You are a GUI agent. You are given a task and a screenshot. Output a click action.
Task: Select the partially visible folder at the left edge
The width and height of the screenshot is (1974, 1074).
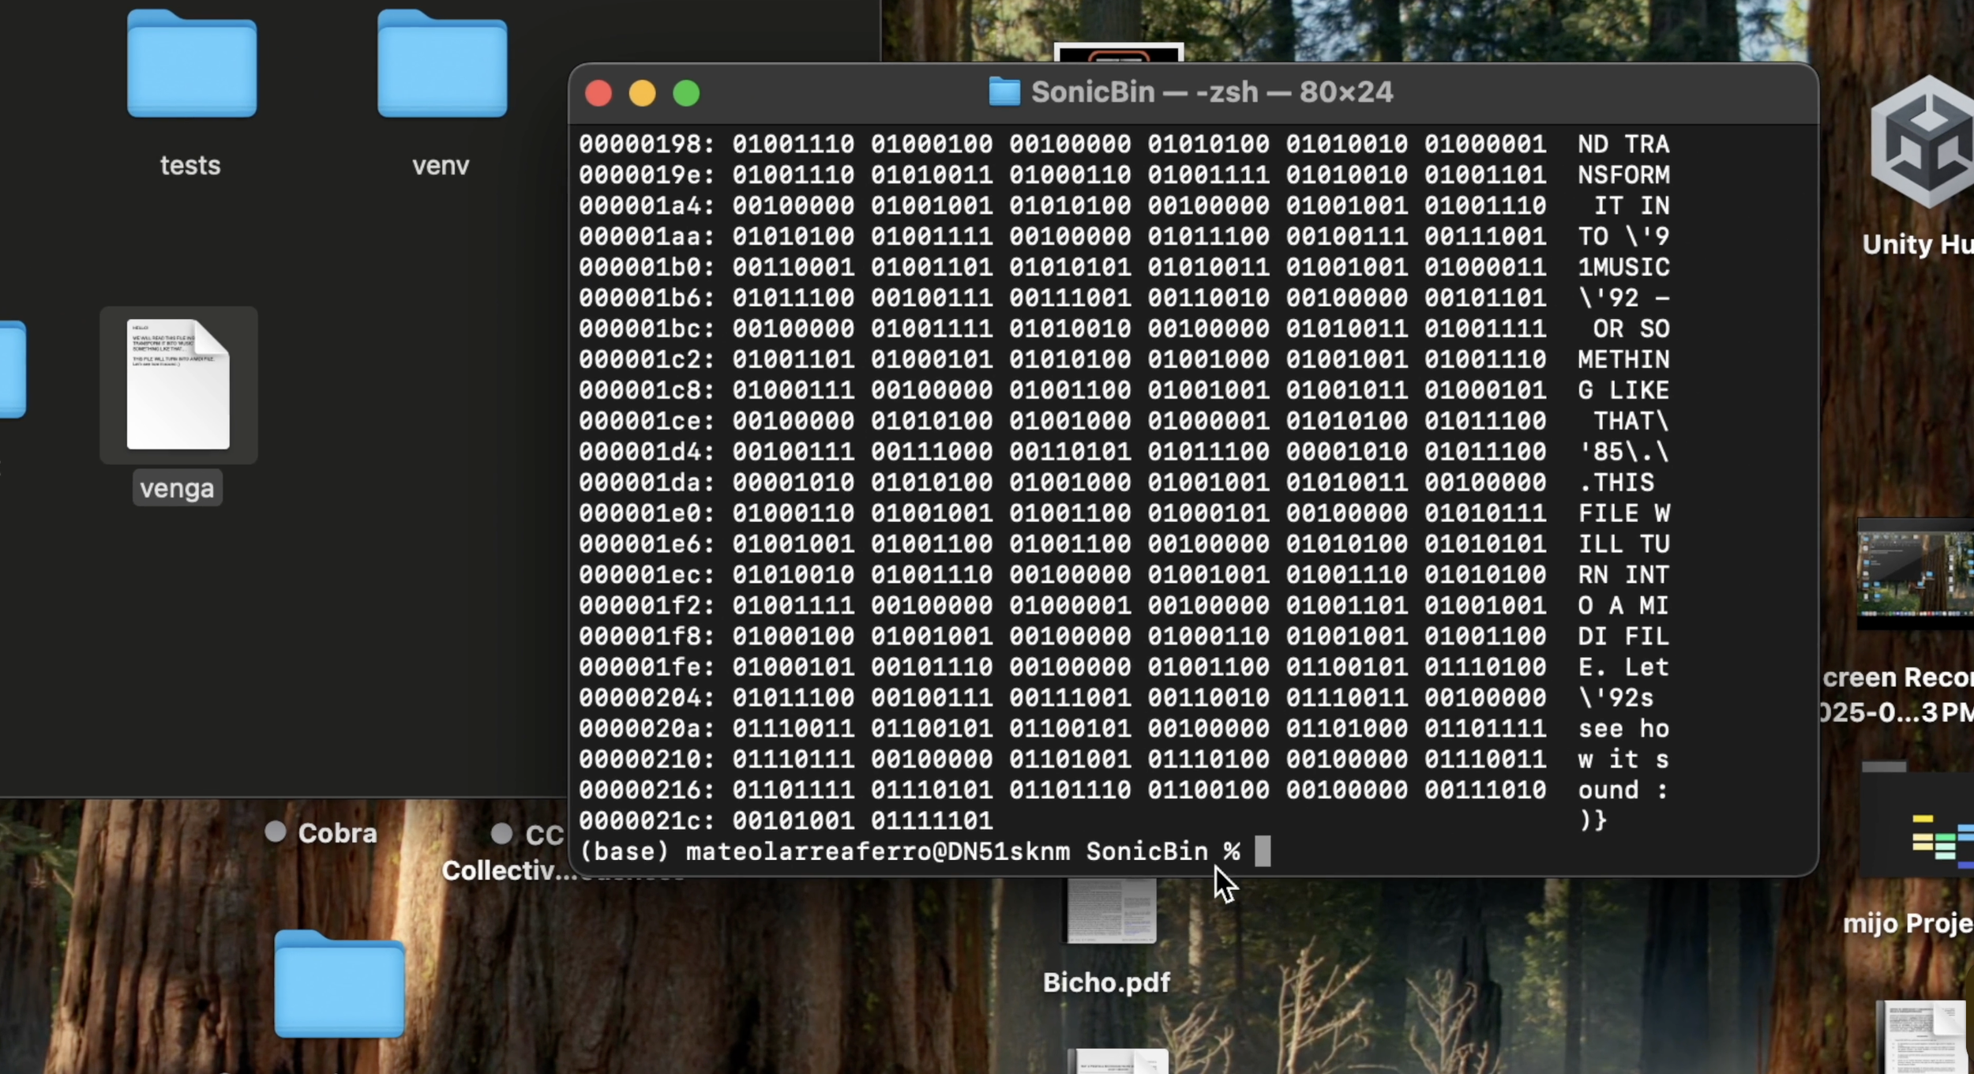(x=11, y=370)
